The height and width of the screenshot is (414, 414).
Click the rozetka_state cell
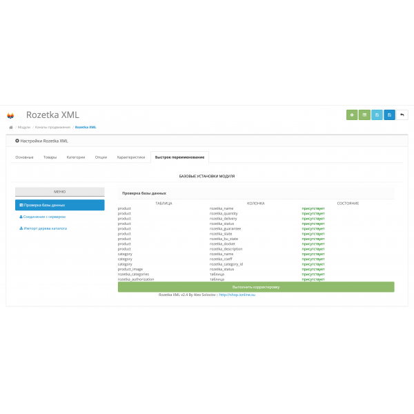[x=221, y=234]
